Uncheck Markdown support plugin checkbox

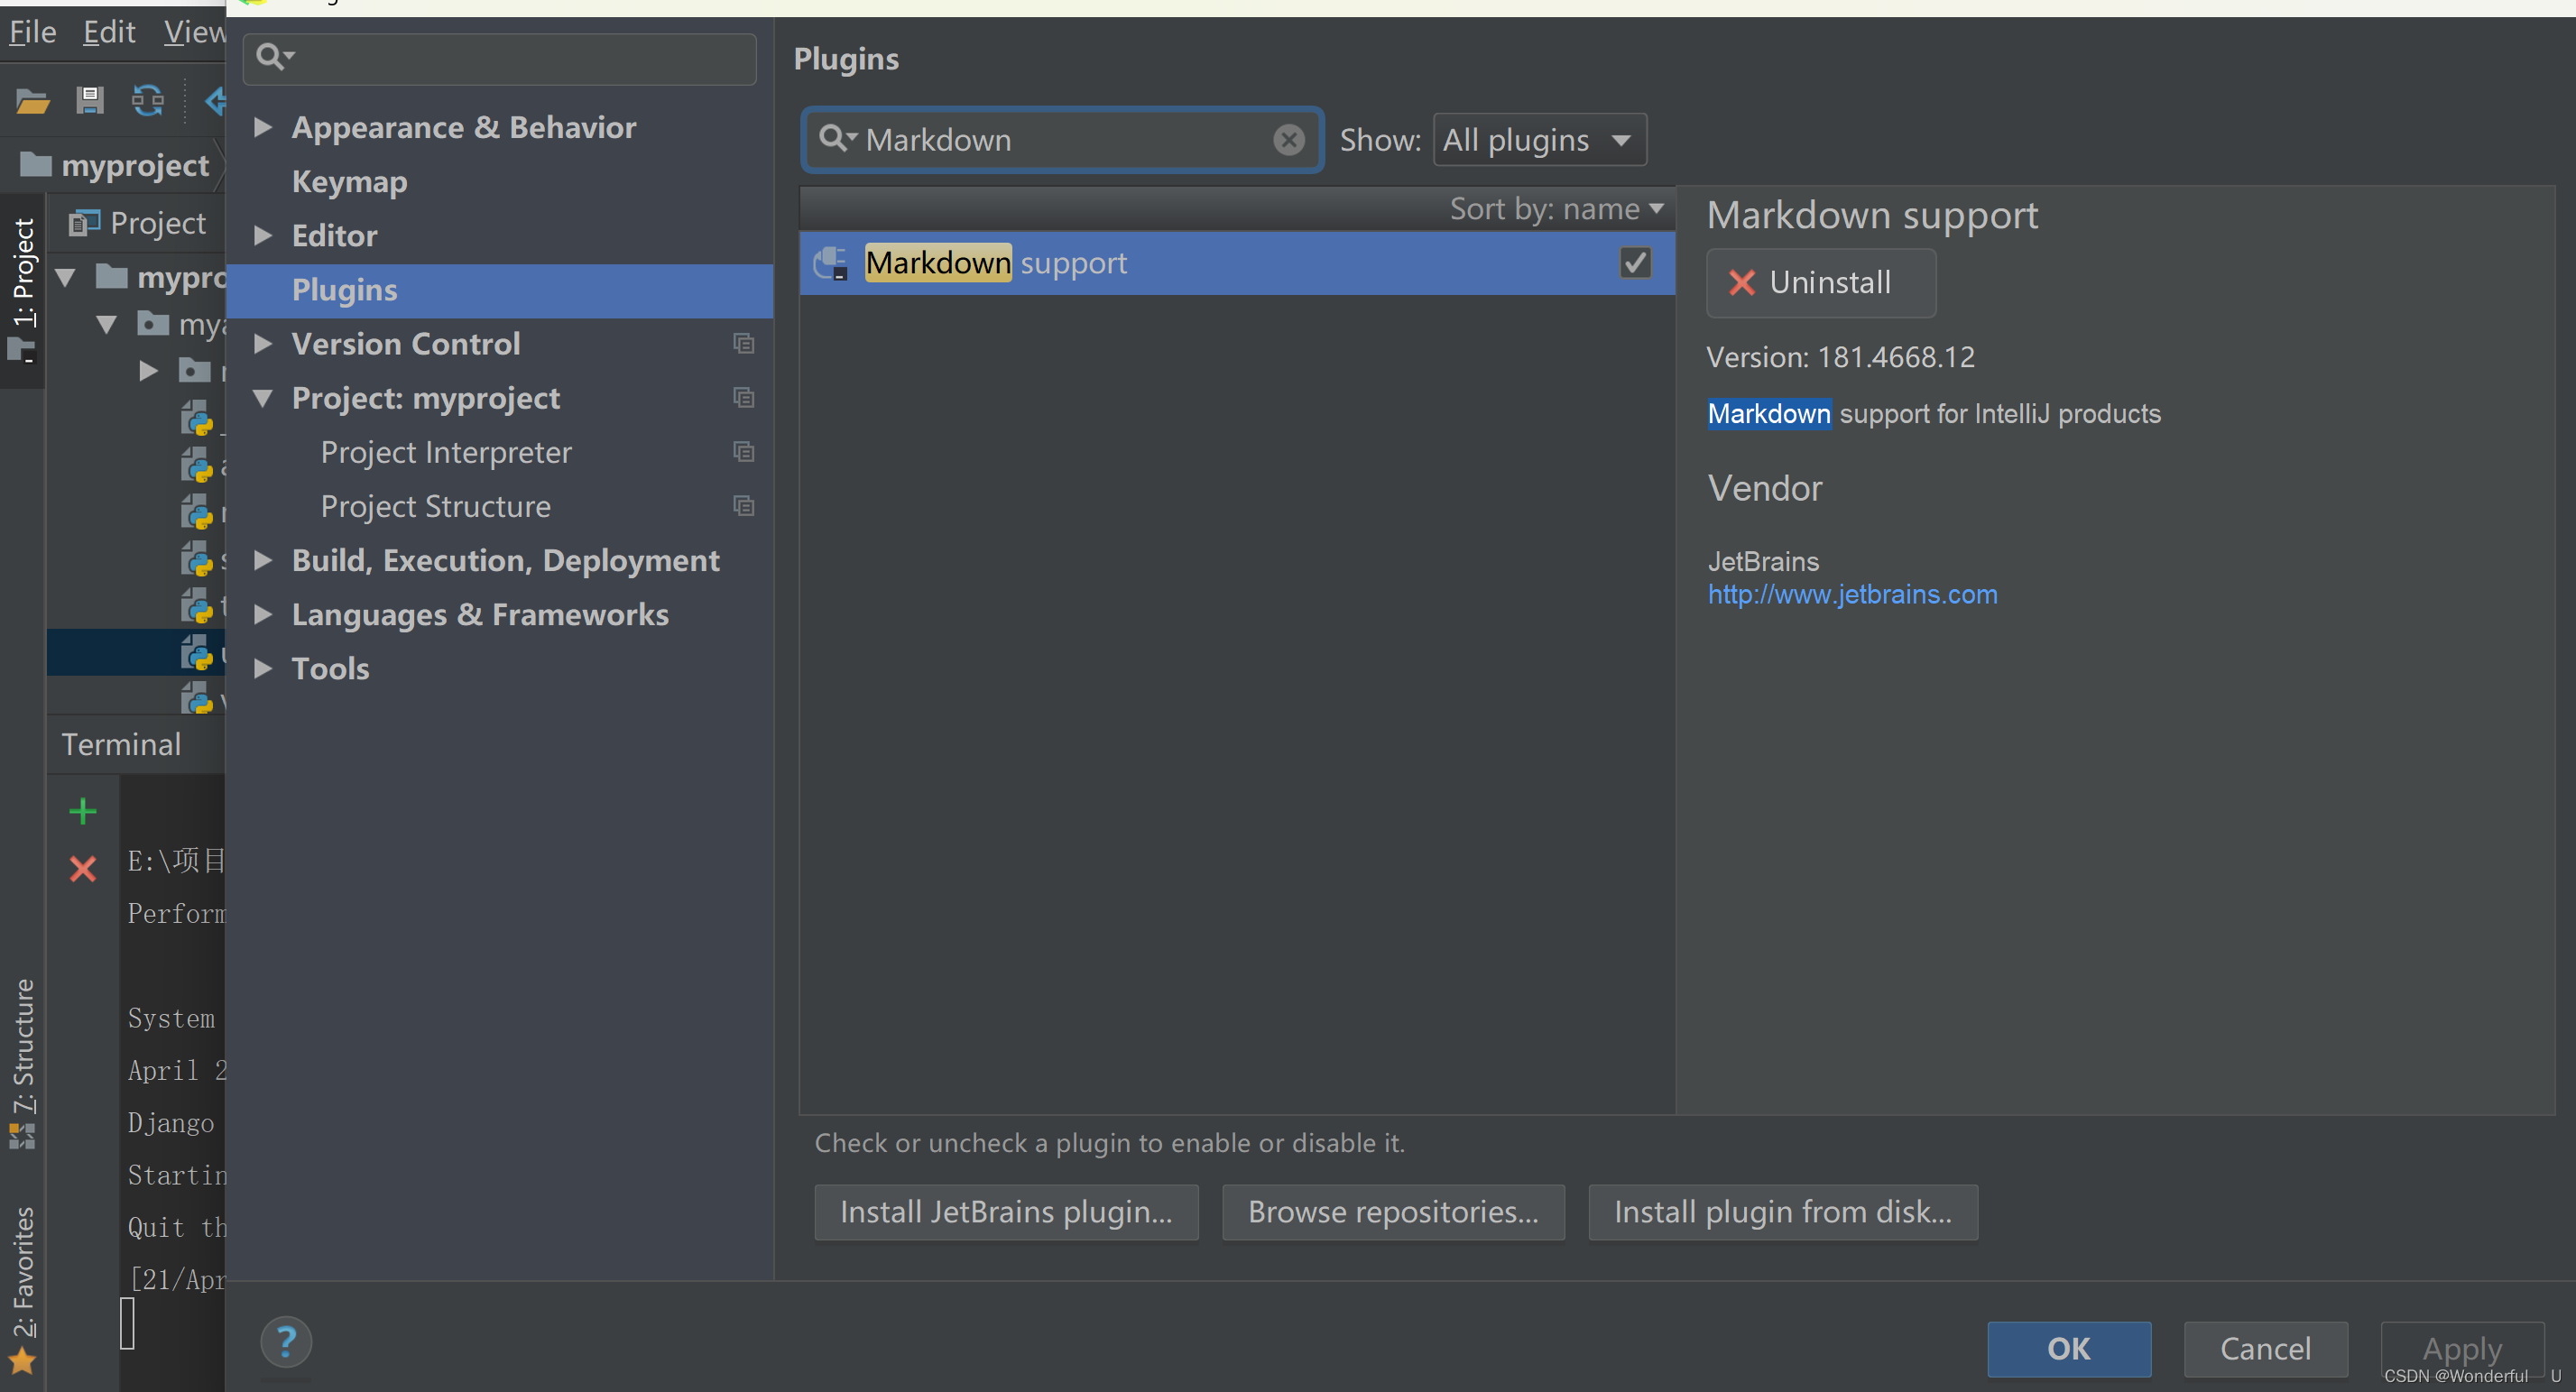pos(1635,263)
